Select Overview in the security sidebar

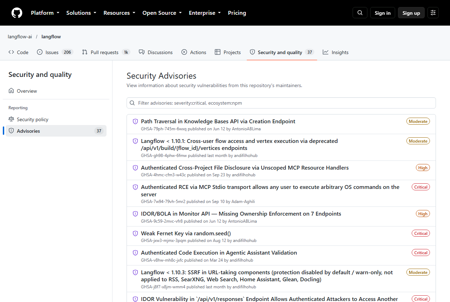pos(56,91)
